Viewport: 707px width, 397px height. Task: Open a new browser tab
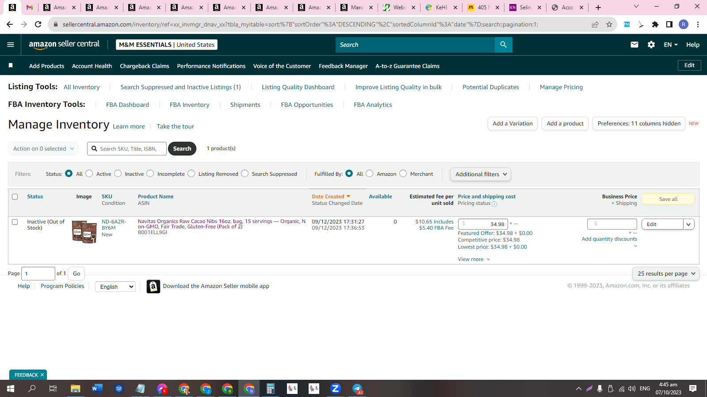tap(598, 7)
